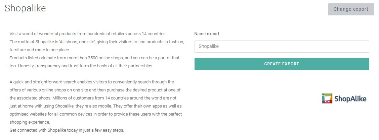This screenshot has width=379, height=140.
Task: Click the line 'offers of various online shops'
Action: [95, 90]
